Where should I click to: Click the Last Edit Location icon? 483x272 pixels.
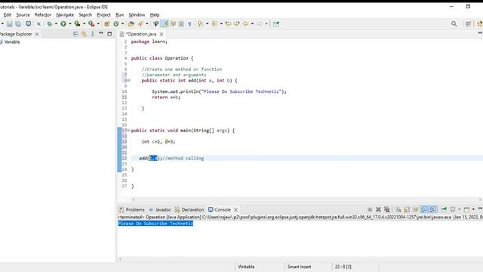click(228, 23)
